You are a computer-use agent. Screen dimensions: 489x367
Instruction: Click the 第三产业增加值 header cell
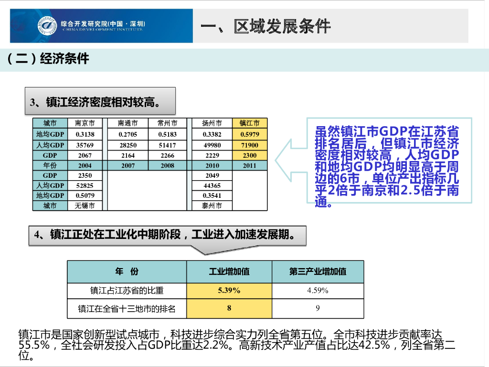pos(318,271)
